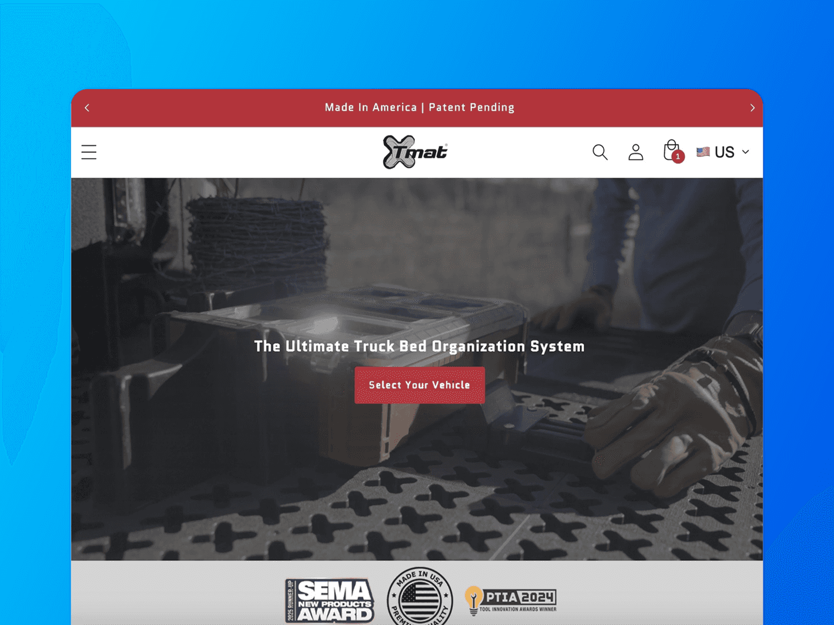Open the account profile icon
This screenshot has height=625, width=834.
click(x=636, y=152)
